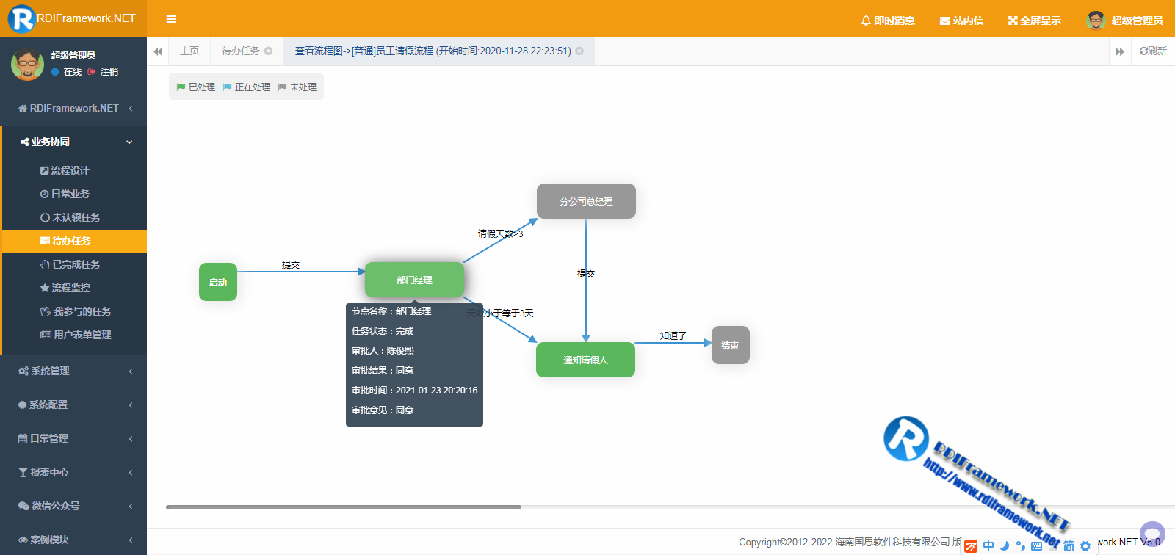This screenshot has height=555, width=1175.
Task: Open 即时消息 notifications
Action: [888, 21]
